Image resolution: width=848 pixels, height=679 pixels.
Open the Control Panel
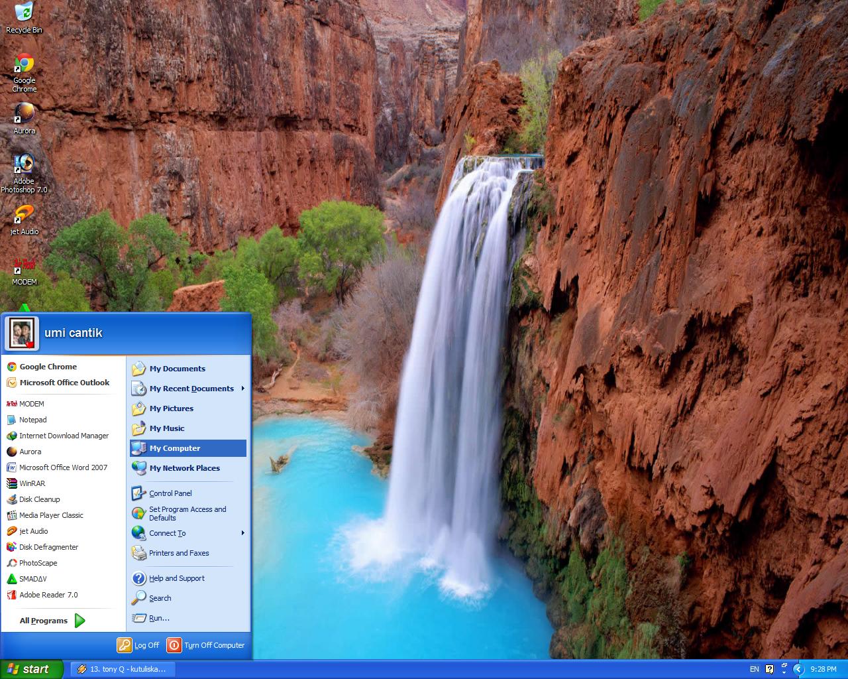pyautogui.click(x=170, y=493)
